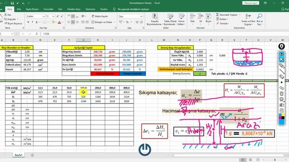This screenshot has height=162, width=289.
Task: Increase font size with the larger A
Action: pos(58,16)
